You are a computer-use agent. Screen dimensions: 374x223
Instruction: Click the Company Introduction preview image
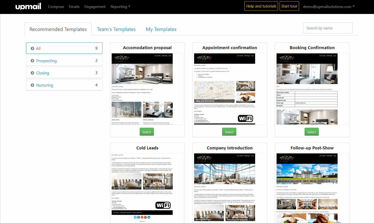tap(230, 188)
